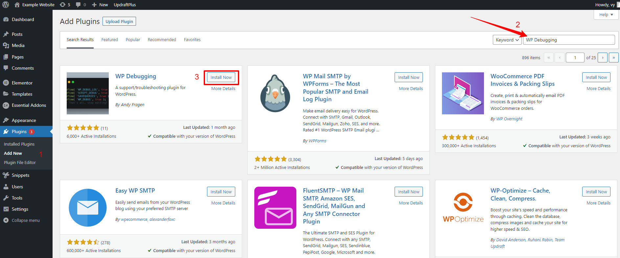Open Settings in the sidebar
620x258 pixels.
click(x=20, y=209)
